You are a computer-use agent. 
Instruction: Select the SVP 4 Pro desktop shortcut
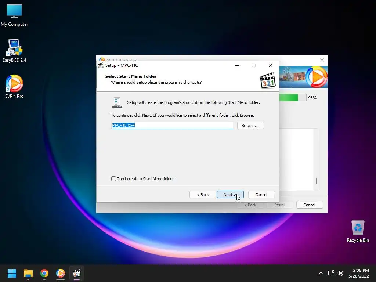coord(14,87)
